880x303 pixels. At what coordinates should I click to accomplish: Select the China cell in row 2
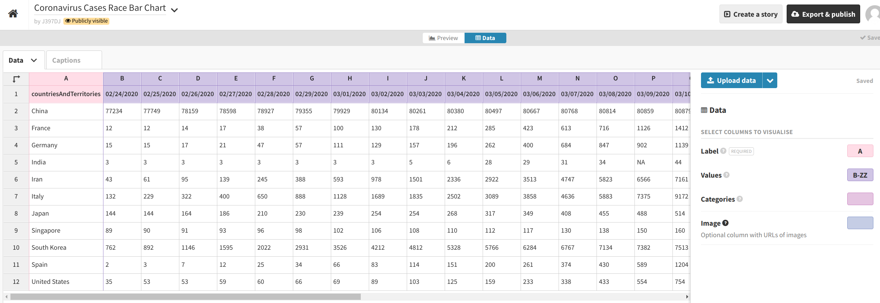(66, 111)
